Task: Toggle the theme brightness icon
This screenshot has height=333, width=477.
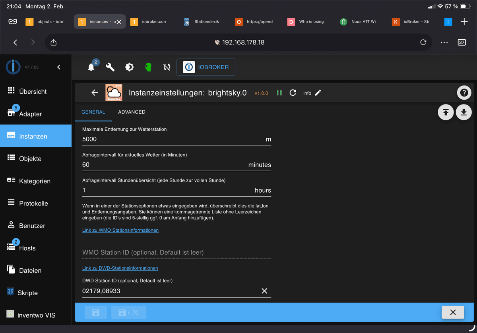Action: click(x=129, y=67)
